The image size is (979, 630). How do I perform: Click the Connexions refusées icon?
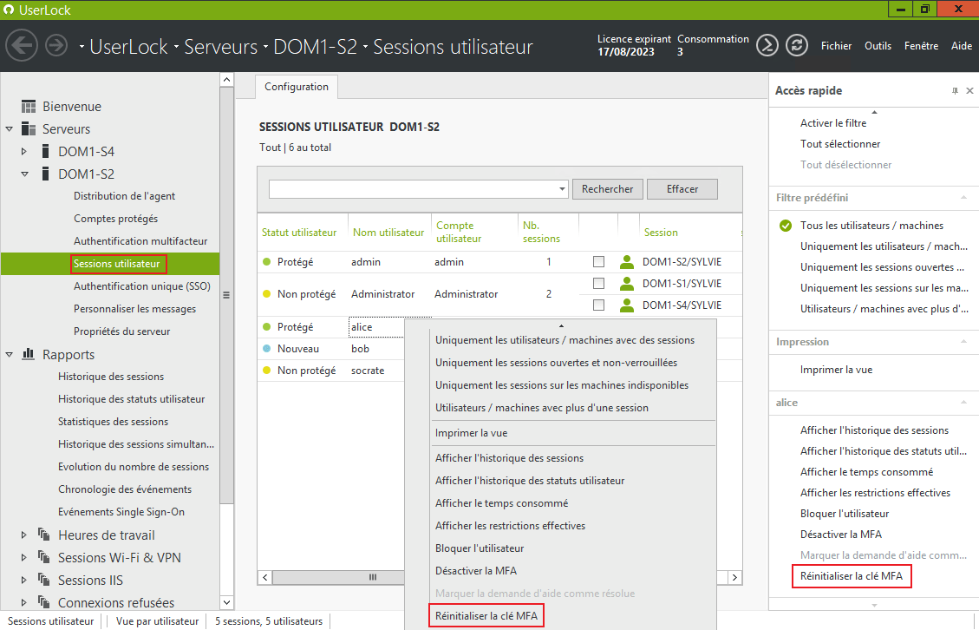[43, 602]
